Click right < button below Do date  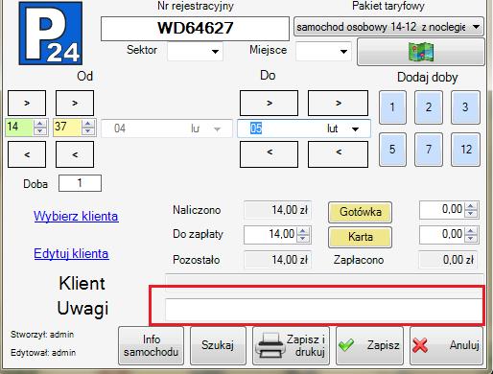338,154
